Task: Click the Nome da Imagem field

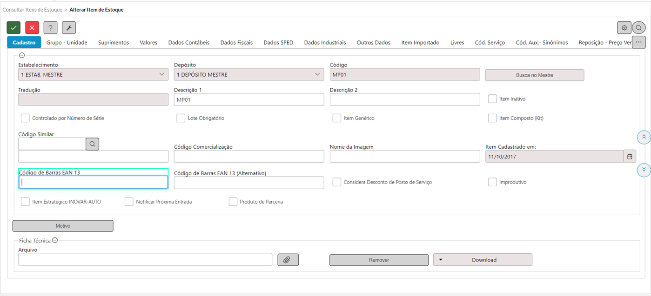Action: click(x=405, y=157)
